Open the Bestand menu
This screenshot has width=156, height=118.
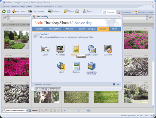6,6
